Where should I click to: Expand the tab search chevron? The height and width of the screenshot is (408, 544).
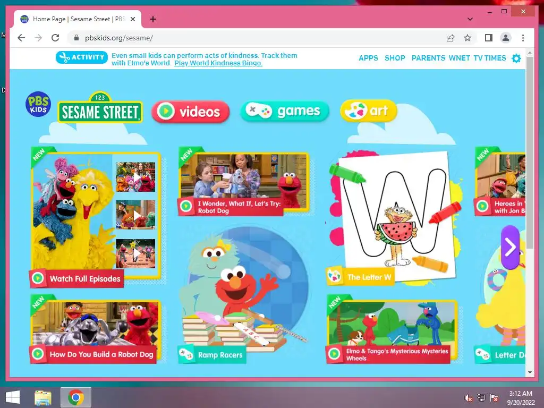pyautogui.click(x=470, y=19)
